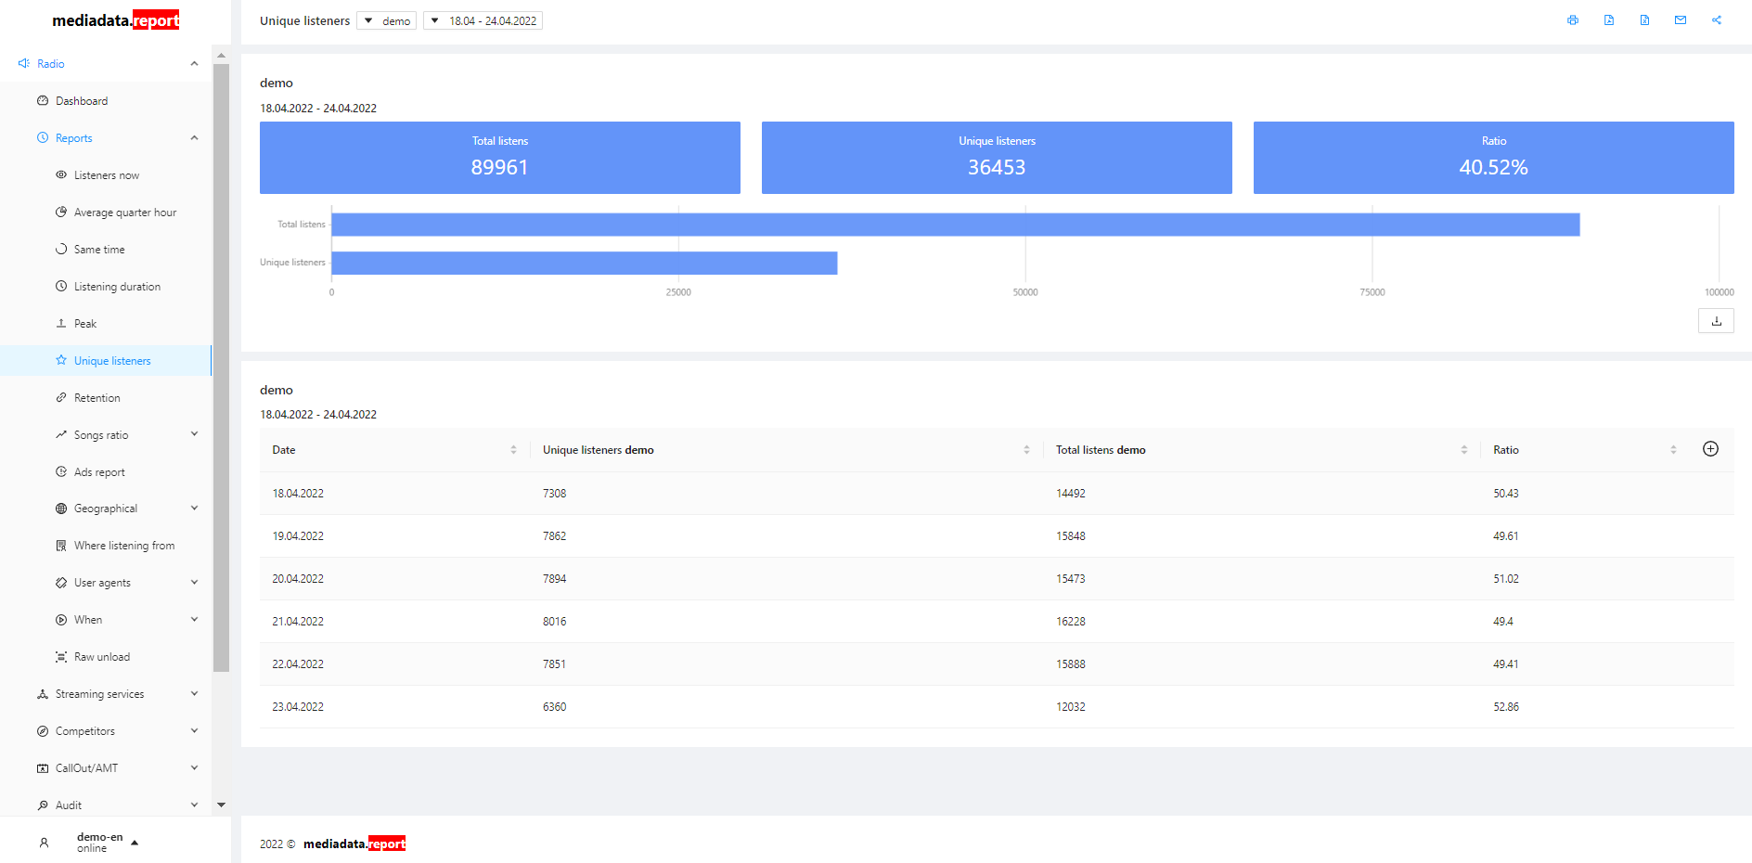Open the date range dropdown
The width and height of the screenshot is (1752, 863).
pos(483,20)
